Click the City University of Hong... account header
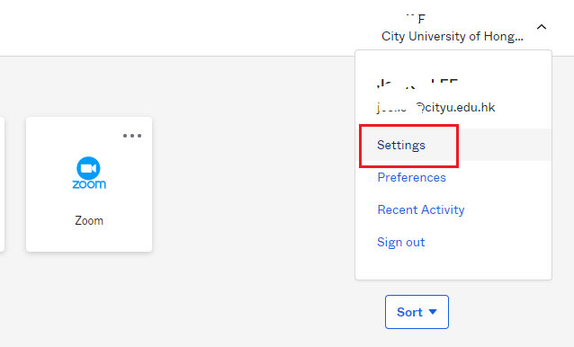Viewport: 574px width, 347px height. point(453,36)
